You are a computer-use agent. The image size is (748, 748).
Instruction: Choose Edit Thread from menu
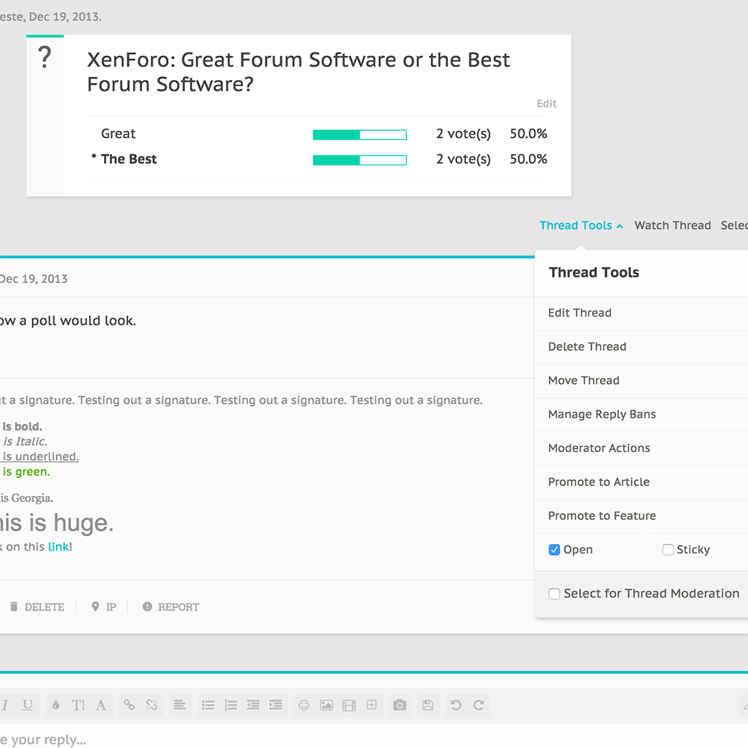(641, 313)
